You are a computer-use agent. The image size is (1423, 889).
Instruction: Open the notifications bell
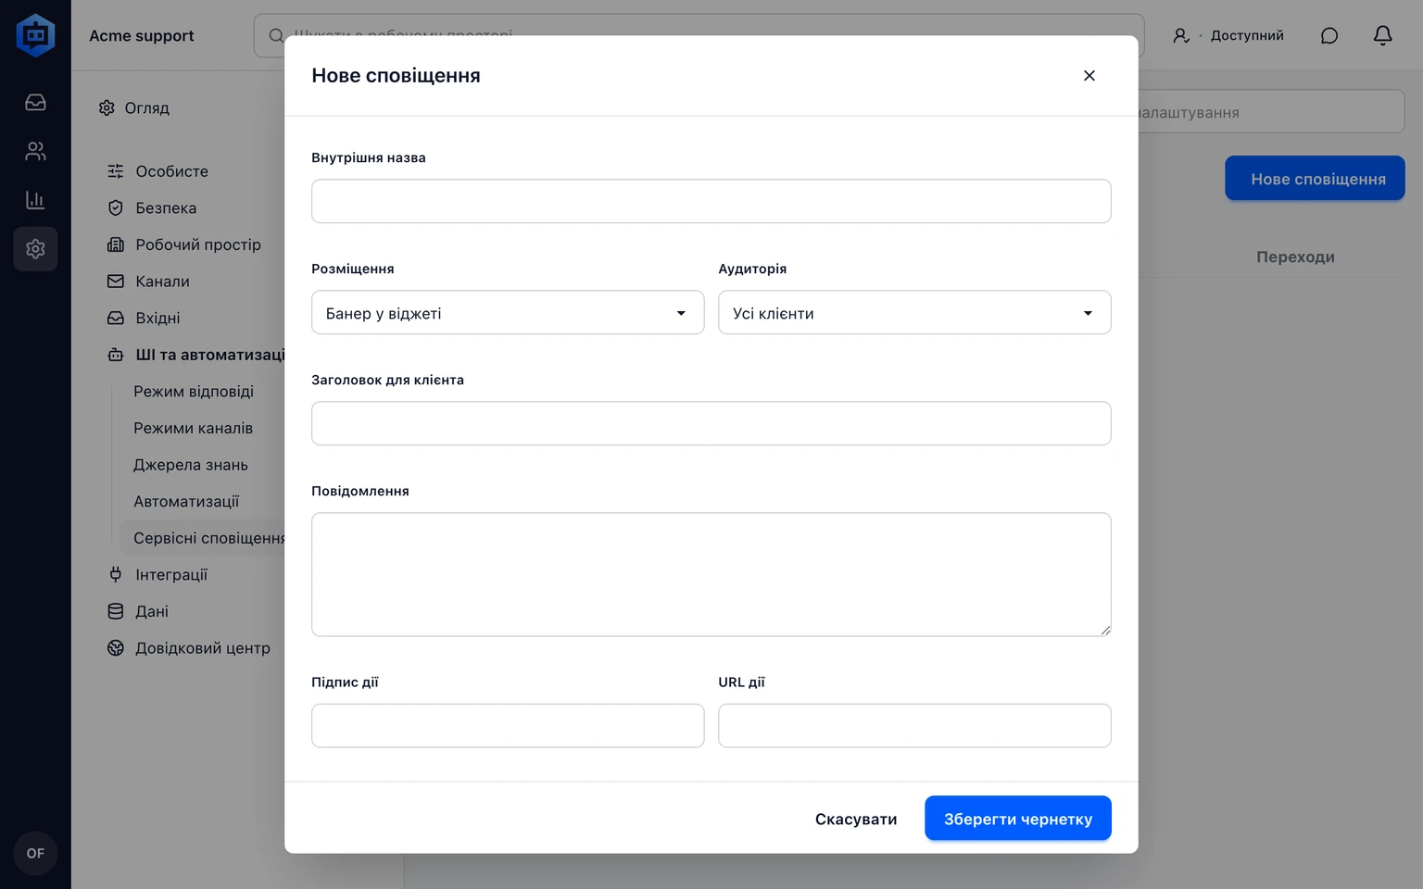click(x=1382, y=35)
